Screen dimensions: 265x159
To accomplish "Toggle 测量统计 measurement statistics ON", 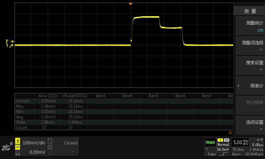I will [x=250, y=26].
